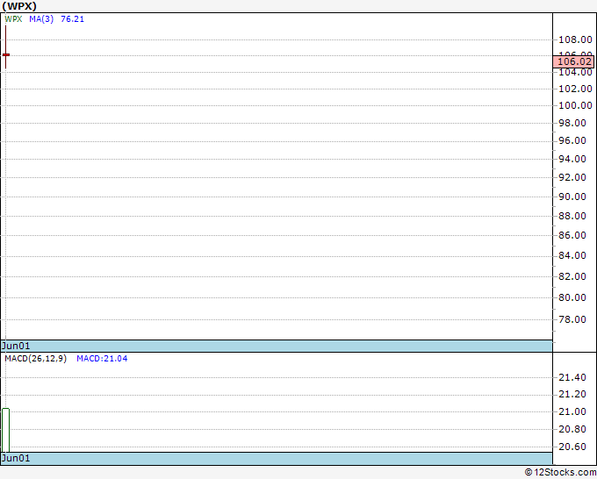Click the 88.00 price axis label
597x479 pixels.
pyautogui.click(x=572, y=216)
